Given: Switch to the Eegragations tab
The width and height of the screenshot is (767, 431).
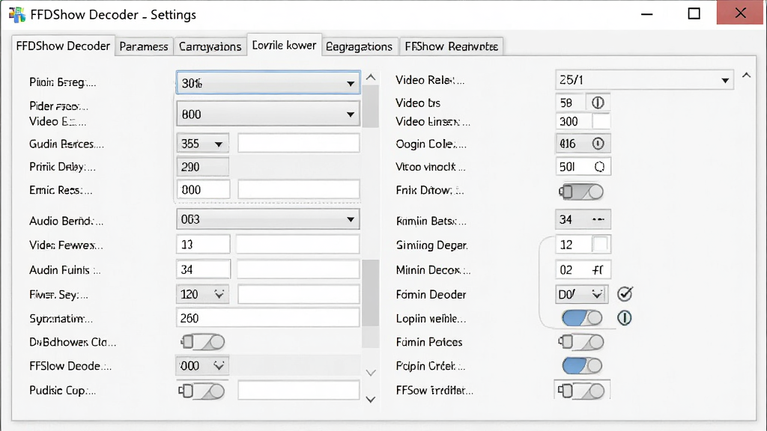Looking at the screenshot, I should point(359,46).
